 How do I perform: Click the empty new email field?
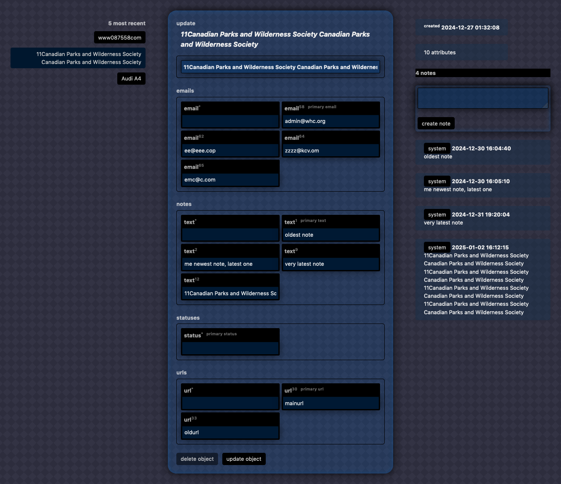(x=230, y=121)
